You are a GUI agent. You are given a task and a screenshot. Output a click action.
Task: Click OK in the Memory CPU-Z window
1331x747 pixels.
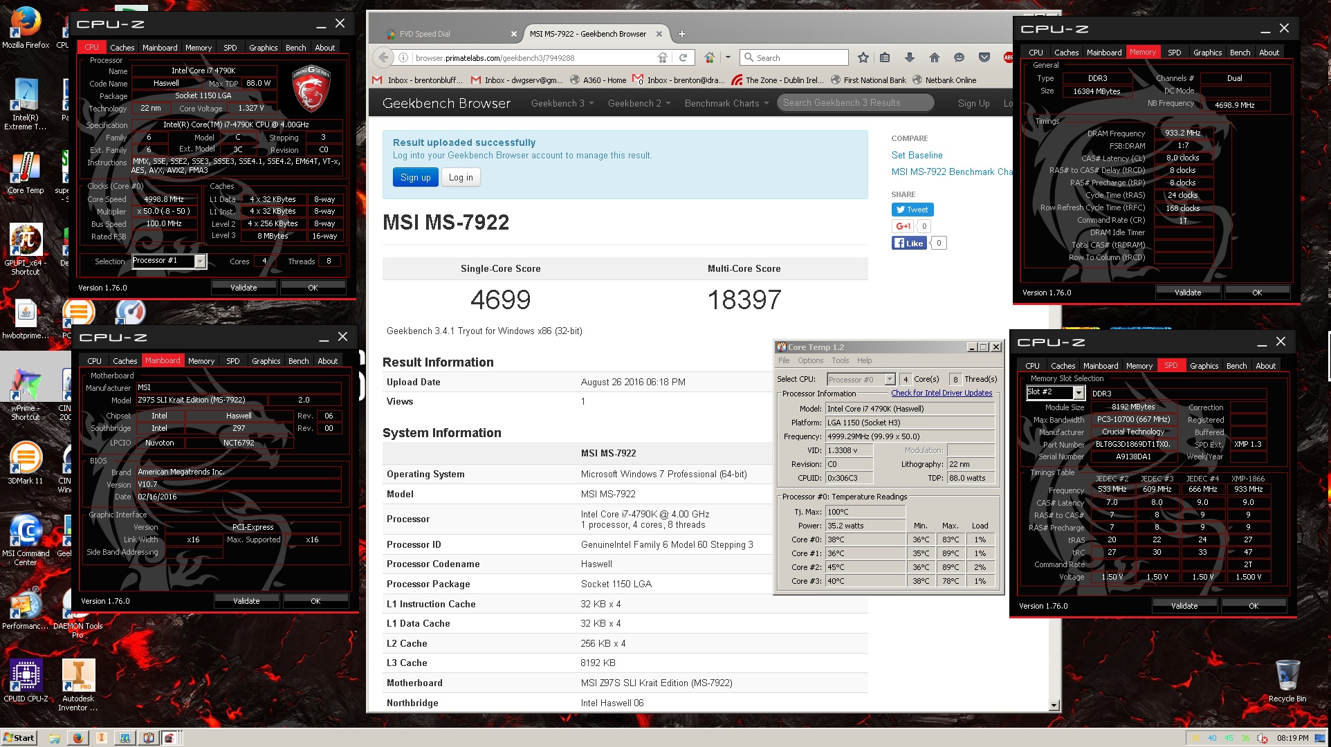pyautogui.click(x=1257, y=293)
